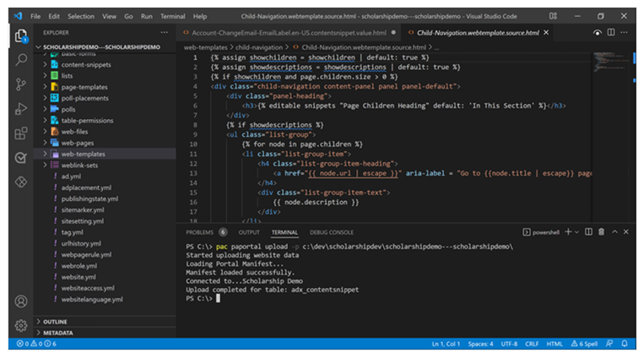
Task: Open launch profile dropdown next to plus
Action: [576, 232]
